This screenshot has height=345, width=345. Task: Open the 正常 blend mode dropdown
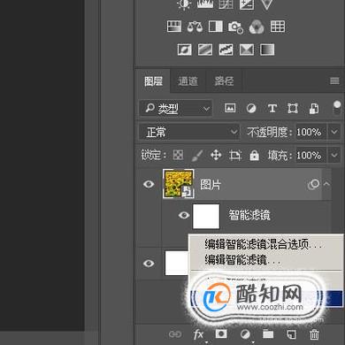tap(189, 132)
